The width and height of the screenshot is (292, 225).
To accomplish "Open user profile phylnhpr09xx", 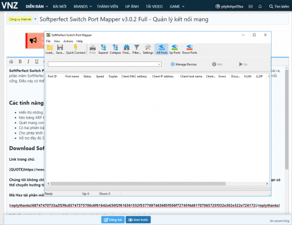I will (230, 6).
